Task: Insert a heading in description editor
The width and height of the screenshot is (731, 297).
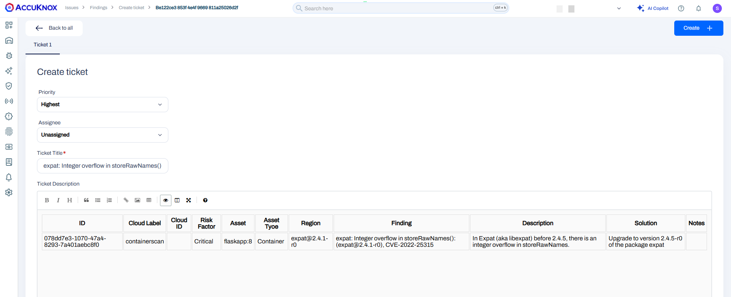Action: point(70,200)
